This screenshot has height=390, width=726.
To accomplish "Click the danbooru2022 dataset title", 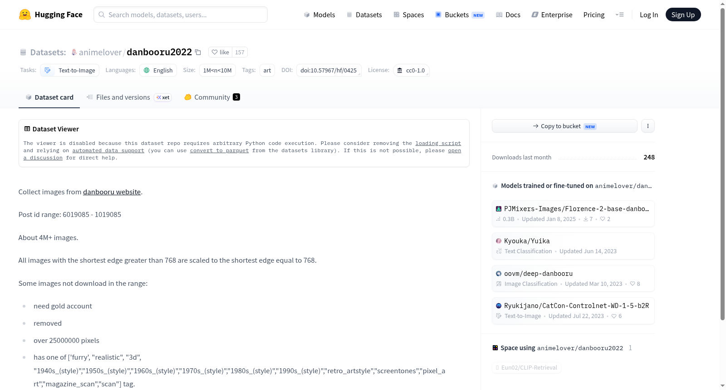I will coord(159,52).
